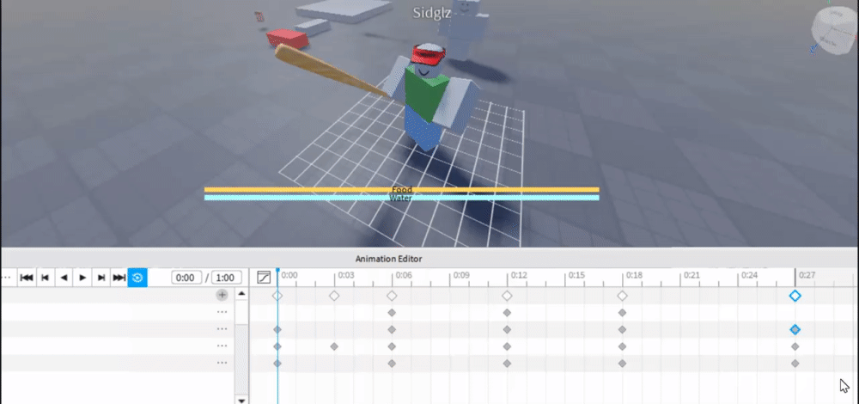
Task: Click the 0:15 label on the timeline ruler
Action: [x=576, y=275]
